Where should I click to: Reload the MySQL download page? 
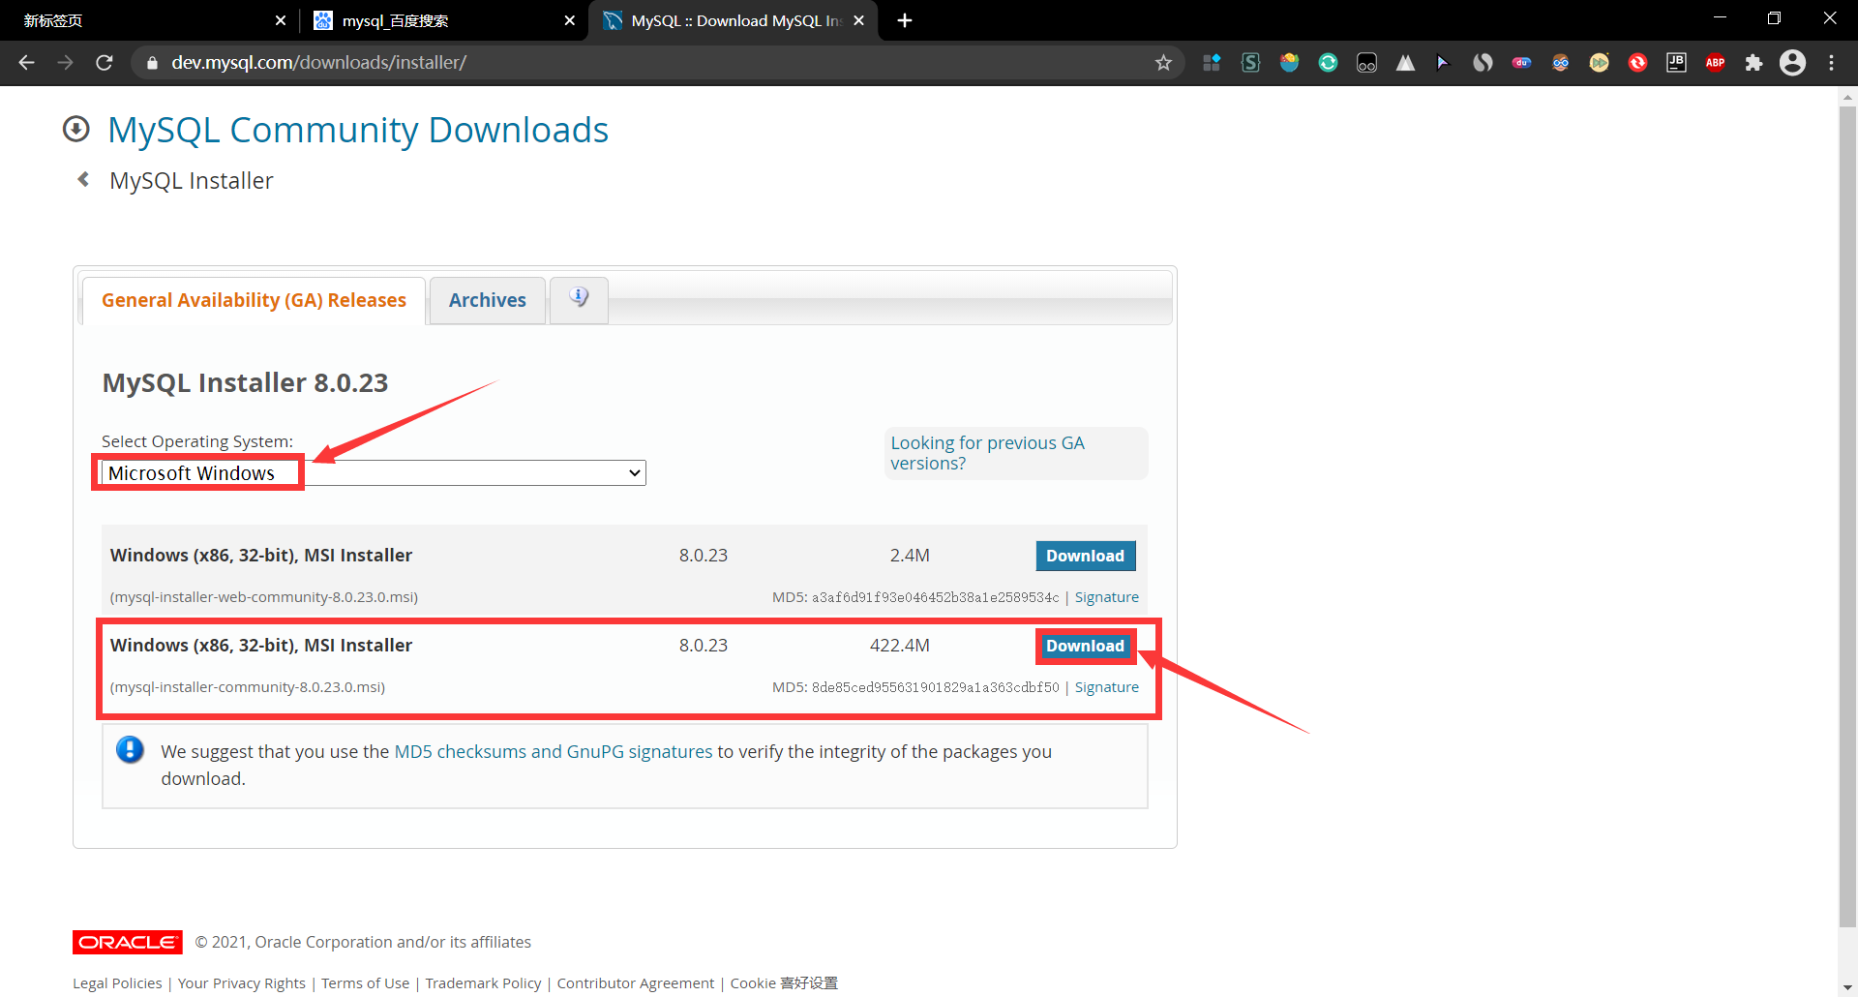105,63
